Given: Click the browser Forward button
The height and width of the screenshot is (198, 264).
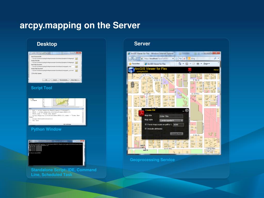Looking at the screenshot, I should [x=135, y=59].
